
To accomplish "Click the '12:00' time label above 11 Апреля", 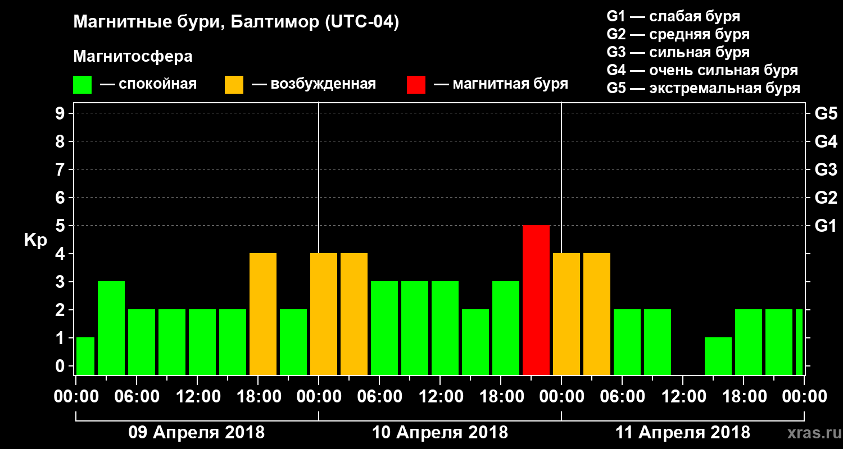I will point(683,397).
